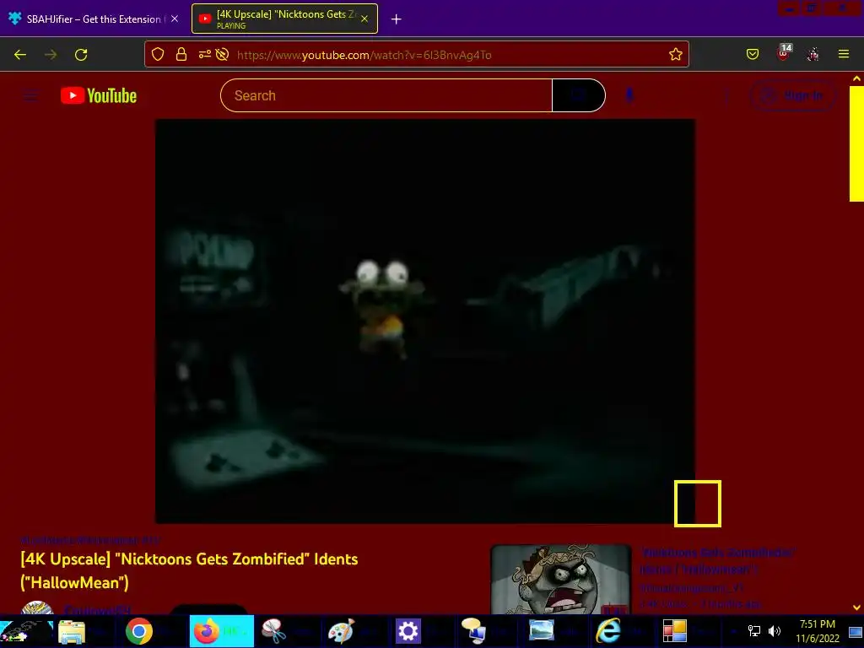Open the uBlock extension with badge 14
864x648 pixels.
[x=784, y=53]
